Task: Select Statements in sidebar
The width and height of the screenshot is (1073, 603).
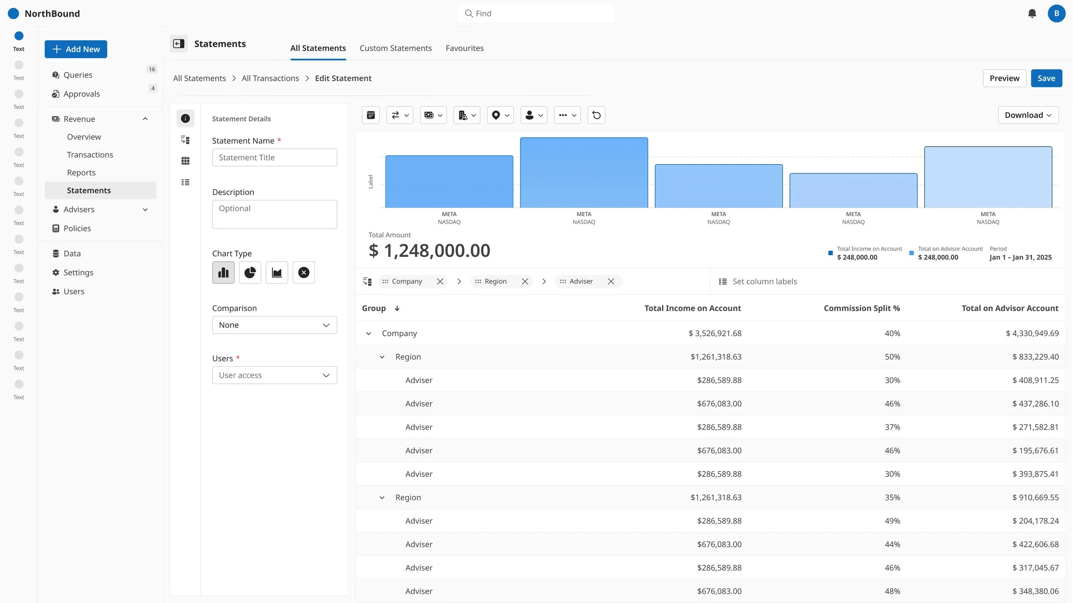Action: pos(100,190)
